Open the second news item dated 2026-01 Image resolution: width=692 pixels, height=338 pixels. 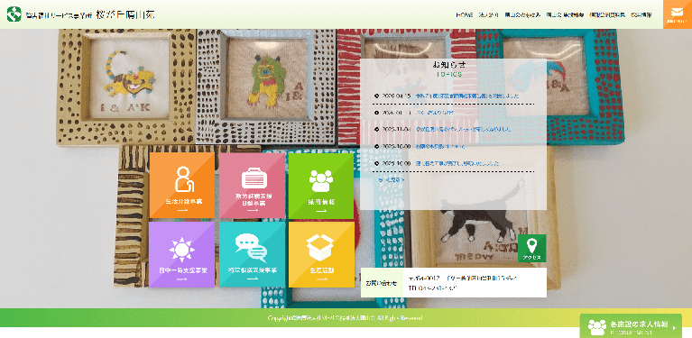tap(435, 113)
